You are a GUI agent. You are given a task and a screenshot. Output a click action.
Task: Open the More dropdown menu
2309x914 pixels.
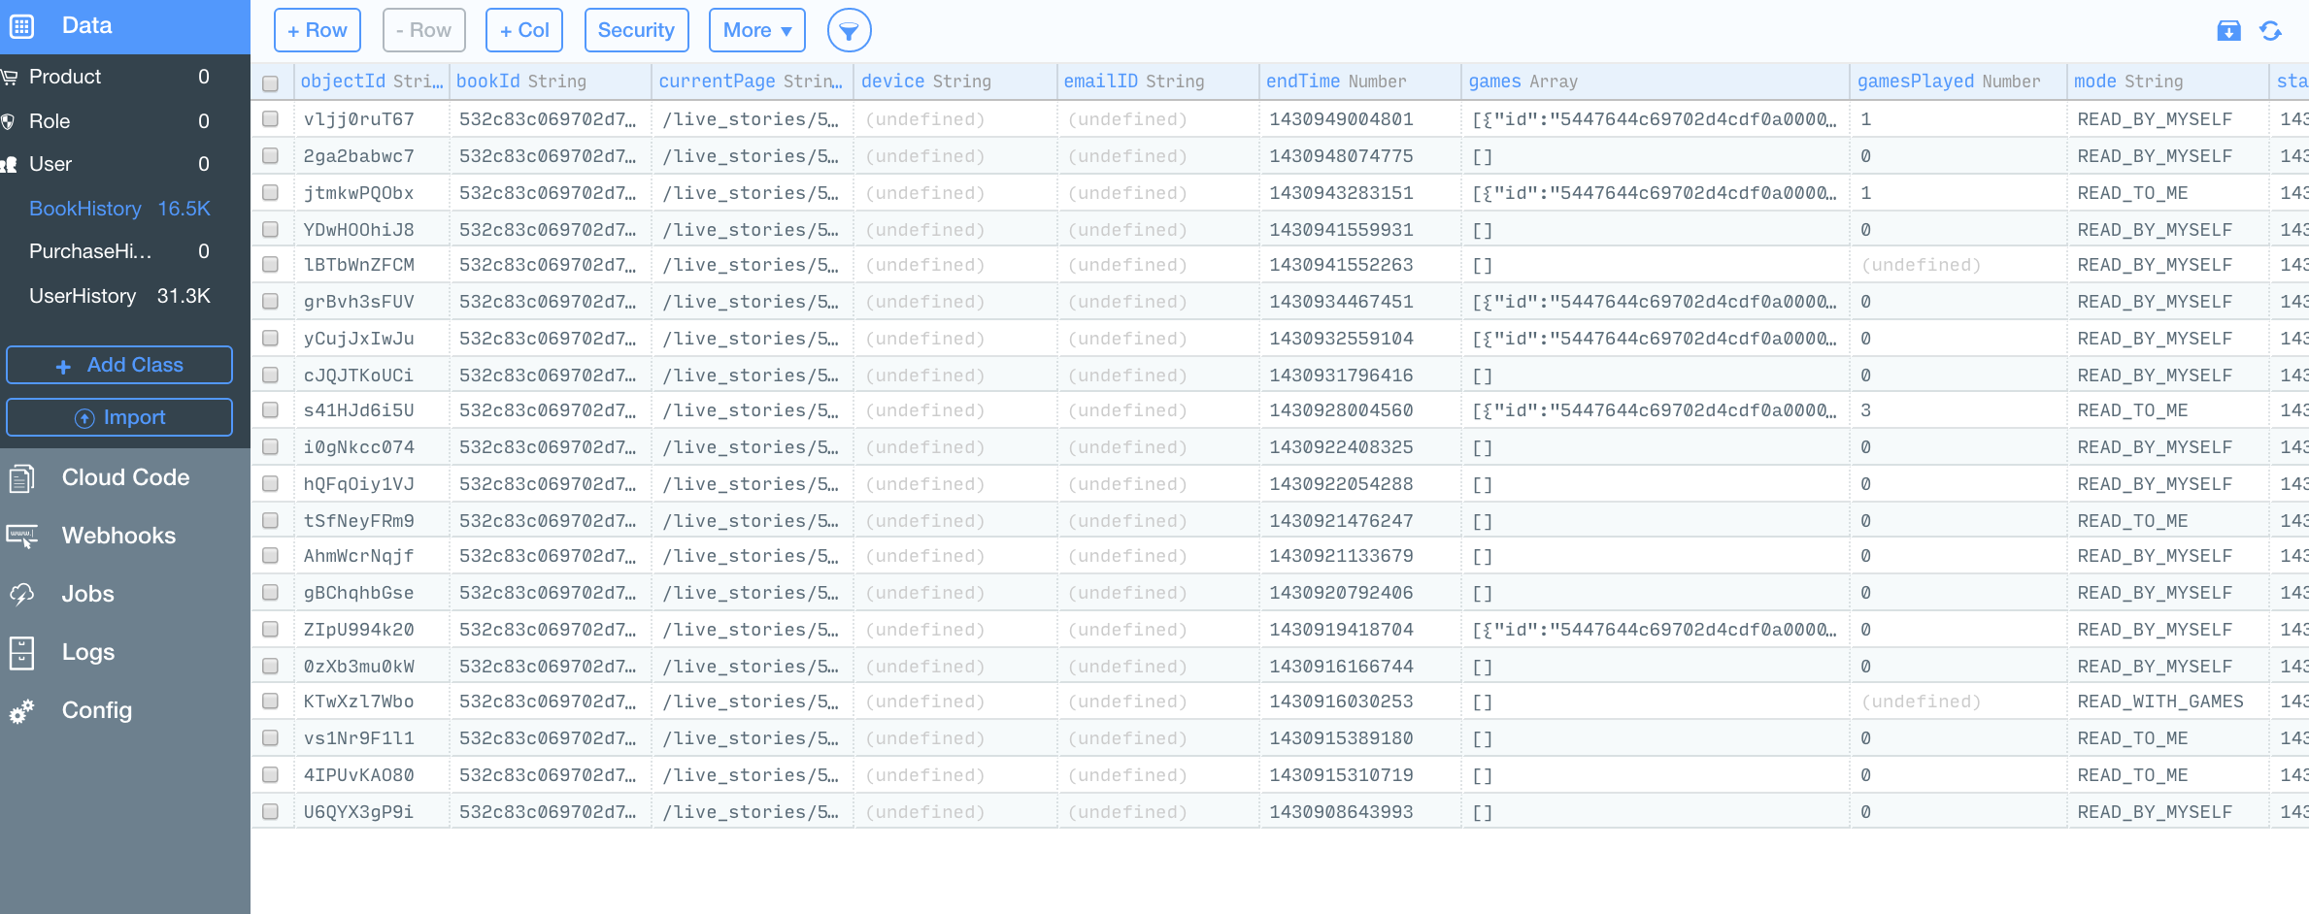coord(757,30)
